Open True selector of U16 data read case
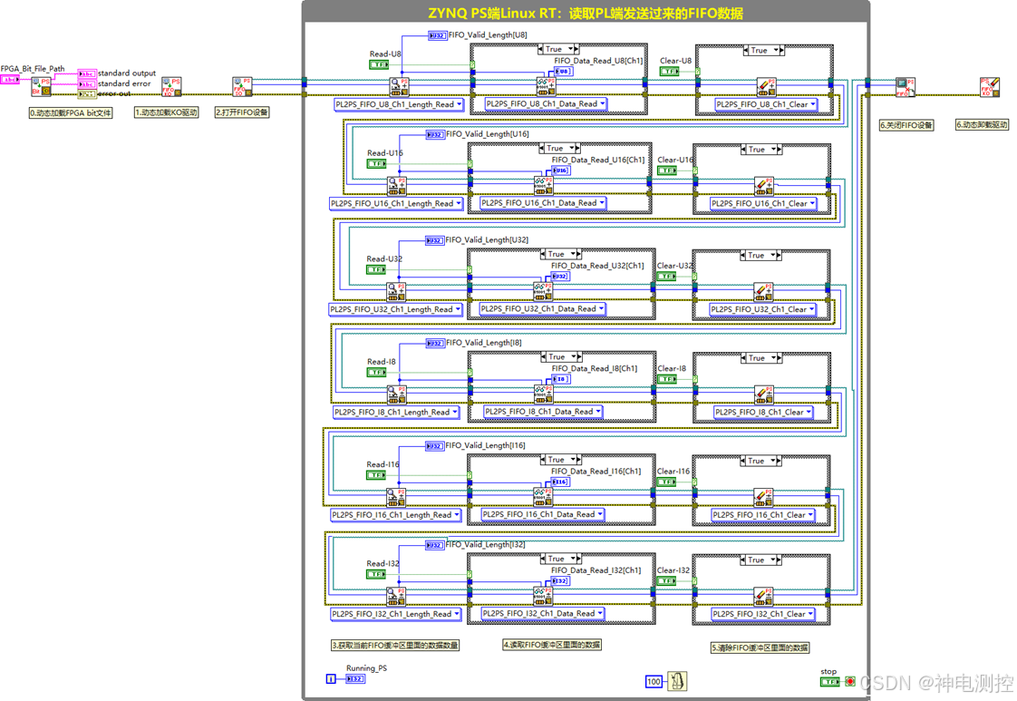The height and width of the screenshot is (701, 1017). tap(559, 149)
